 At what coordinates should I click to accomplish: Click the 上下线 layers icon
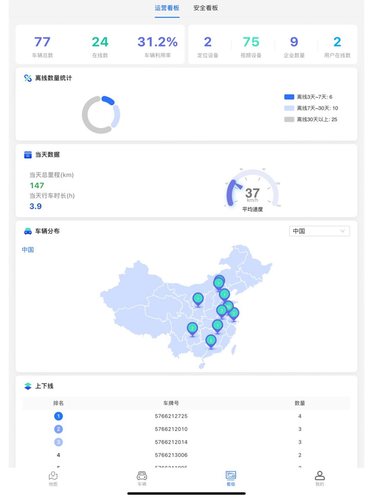[x=28, y=386]
